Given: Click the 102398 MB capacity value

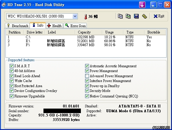Looking at the screenshot, I should point(86,37).
